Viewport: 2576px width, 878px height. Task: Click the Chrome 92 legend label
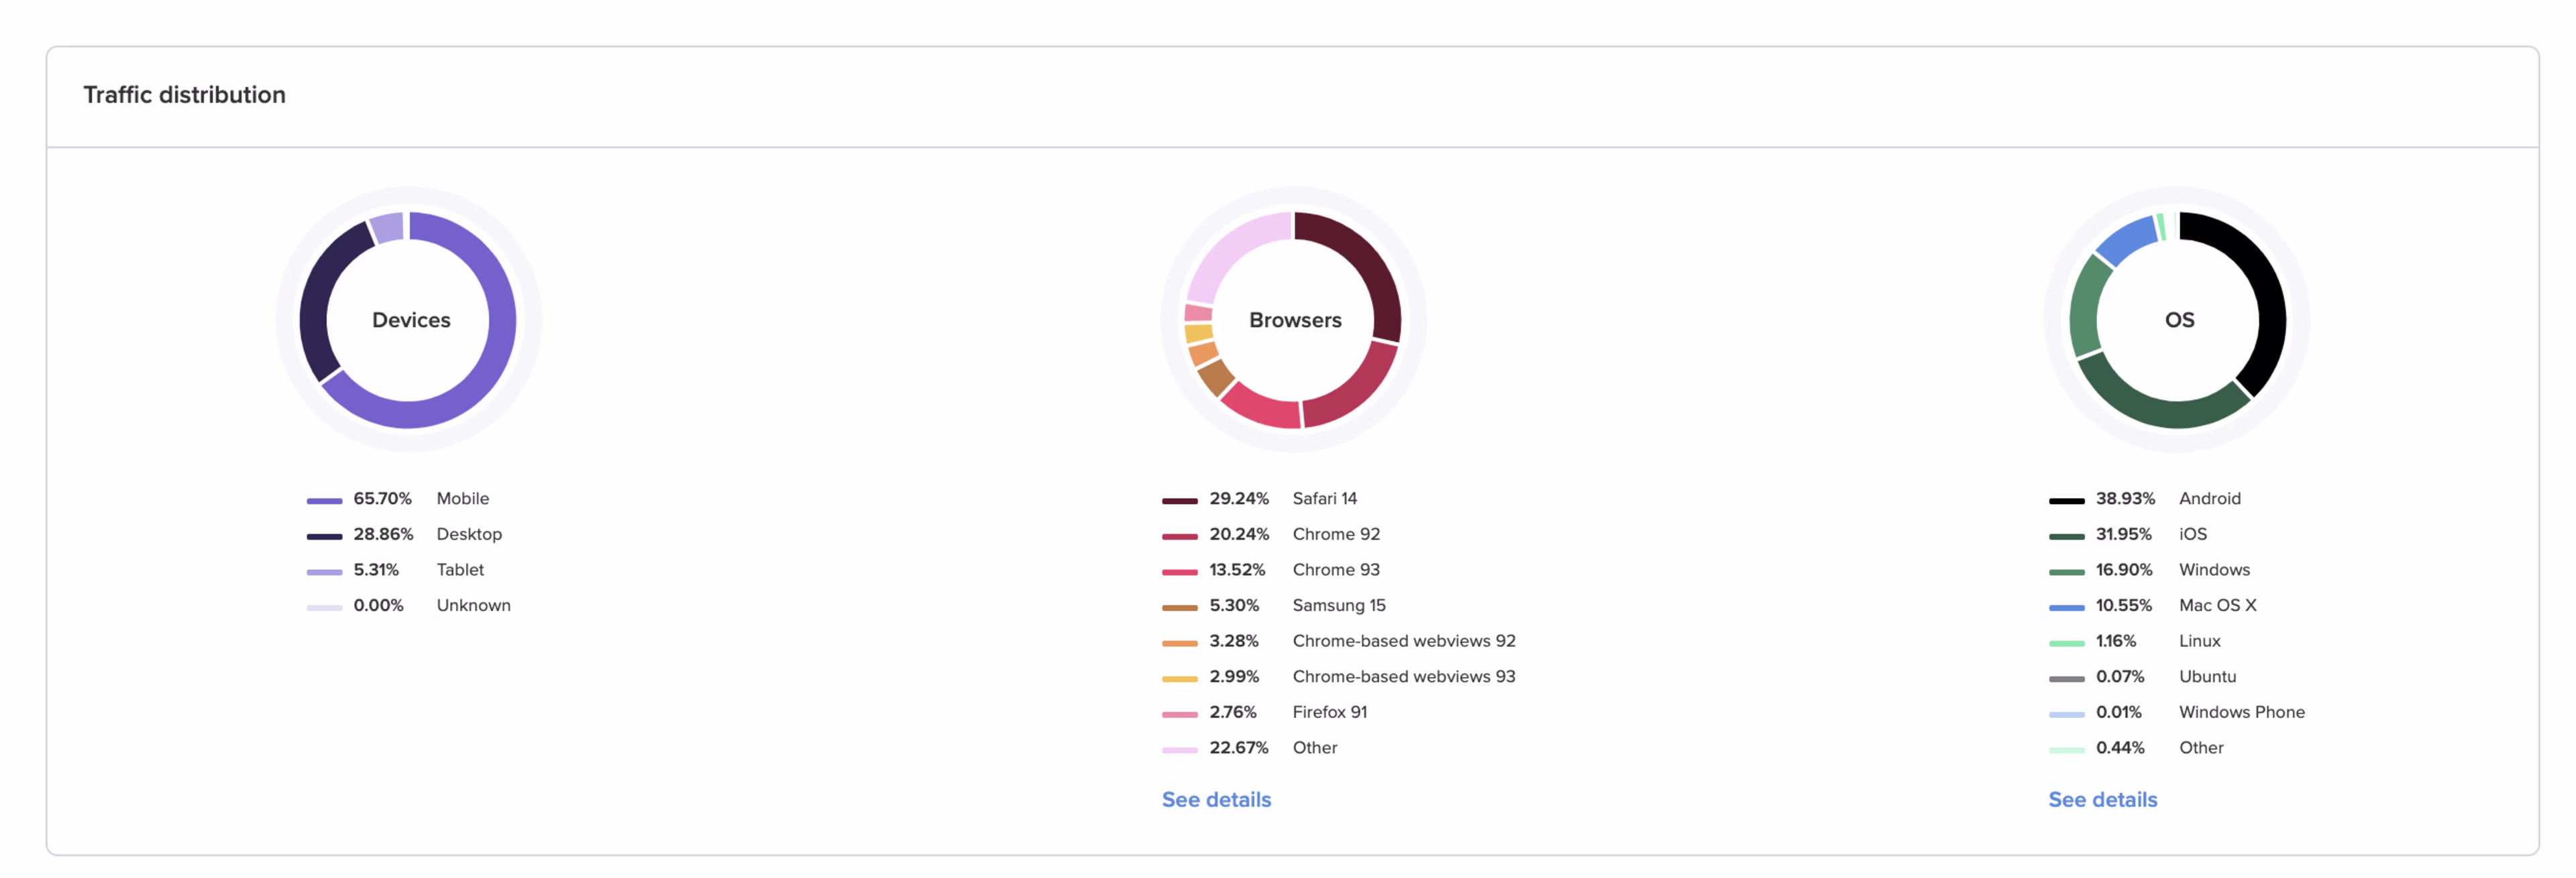coord(1335,534)
